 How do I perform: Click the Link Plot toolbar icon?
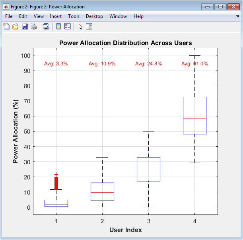46,26
